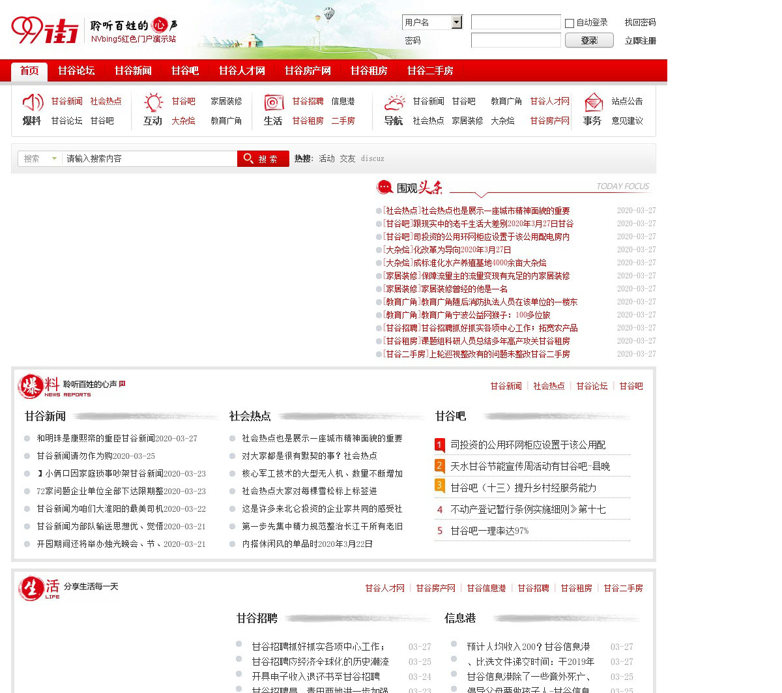Open article 甘谷招聘抓好抓实各项中心工作

click(319, 647)
